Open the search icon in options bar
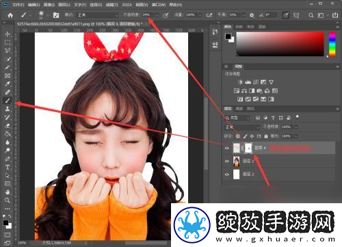 (311, 15)
